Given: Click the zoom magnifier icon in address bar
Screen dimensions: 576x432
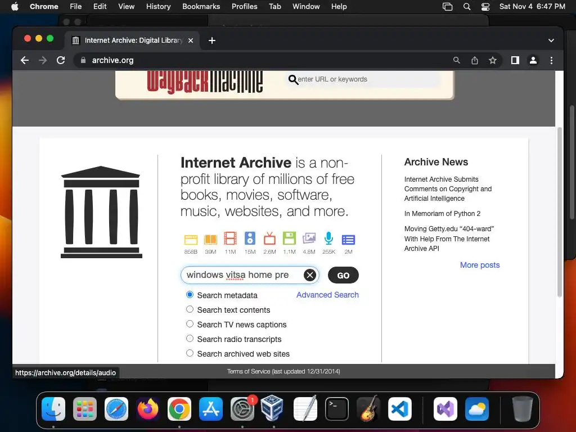Looking at the screenshot, I should coord(457,60).
